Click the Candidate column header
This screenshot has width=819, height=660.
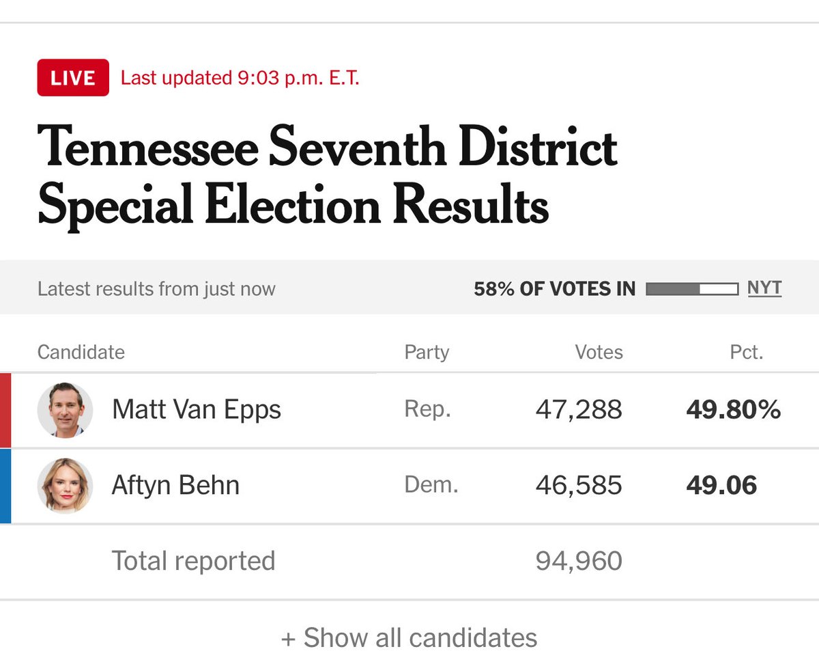81,352
